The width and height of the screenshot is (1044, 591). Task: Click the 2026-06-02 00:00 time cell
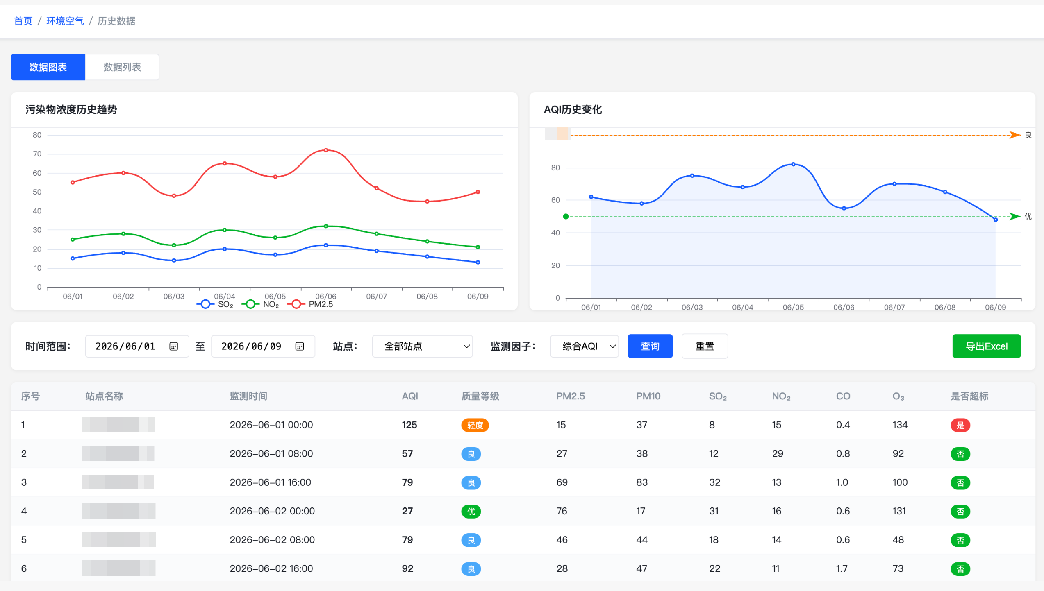(x=272, y=512)
